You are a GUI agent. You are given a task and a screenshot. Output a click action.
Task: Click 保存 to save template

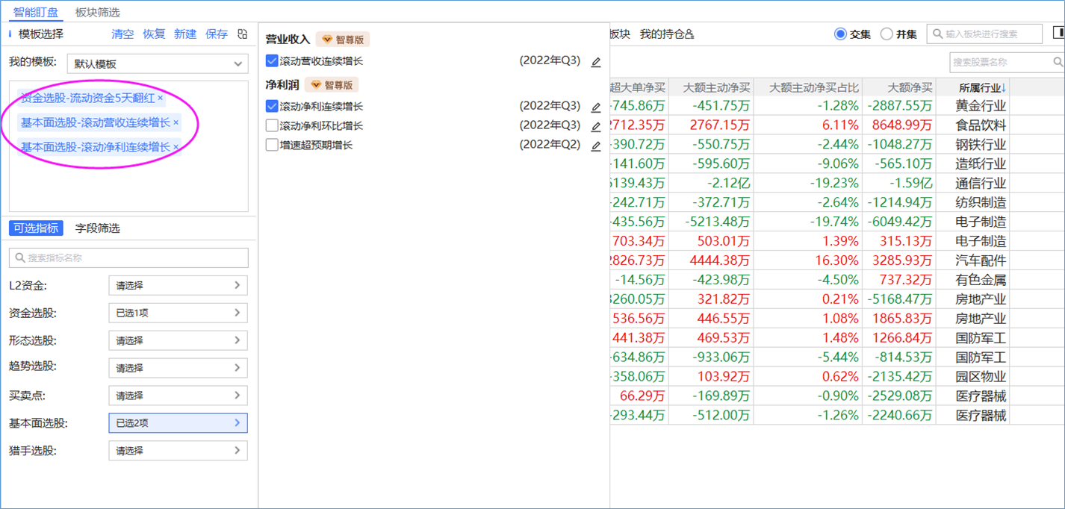pyautogui.click(x=217, y=34)
